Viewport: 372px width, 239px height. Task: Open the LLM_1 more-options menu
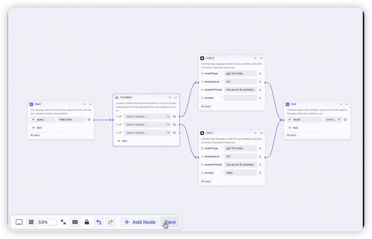(261, 133)
